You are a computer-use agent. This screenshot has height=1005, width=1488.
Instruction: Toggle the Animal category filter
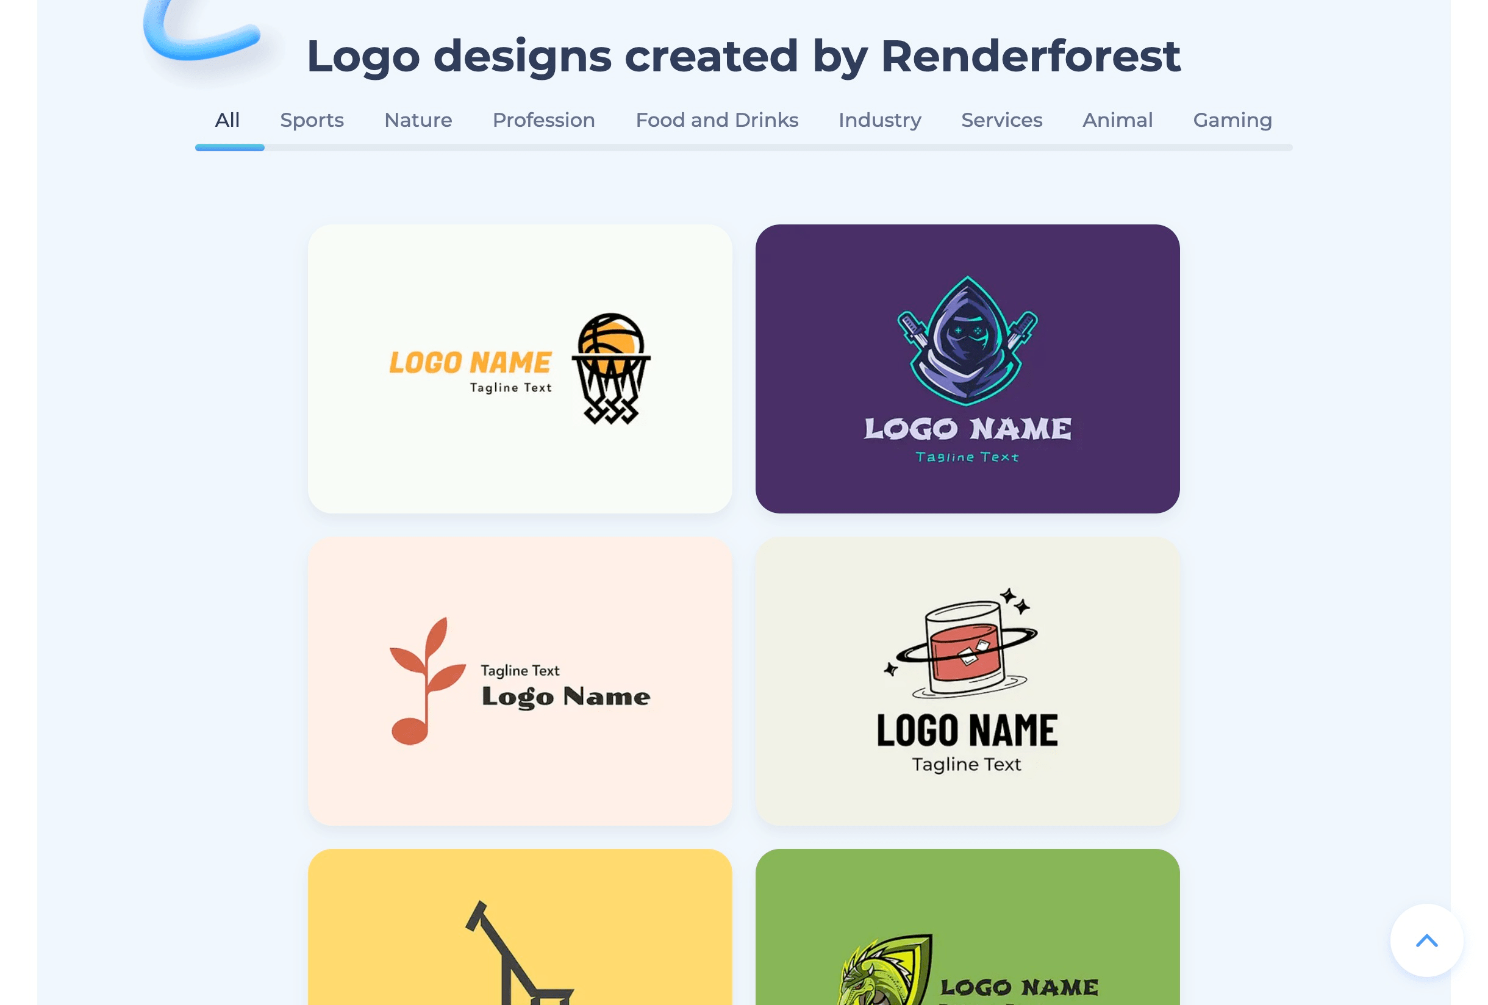[x=1117, y=120]
